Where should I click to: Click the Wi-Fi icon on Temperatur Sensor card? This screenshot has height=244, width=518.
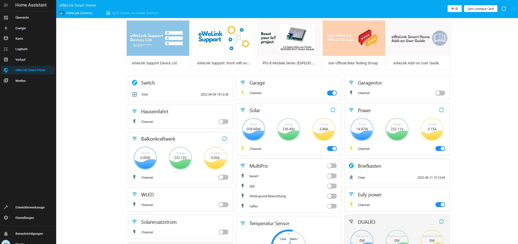[x=243, y=223]
